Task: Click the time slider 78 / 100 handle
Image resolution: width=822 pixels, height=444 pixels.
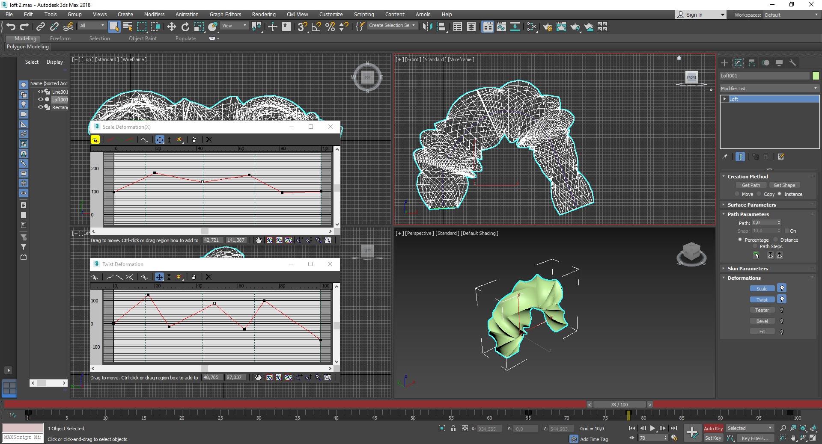Action: point(619,404)
